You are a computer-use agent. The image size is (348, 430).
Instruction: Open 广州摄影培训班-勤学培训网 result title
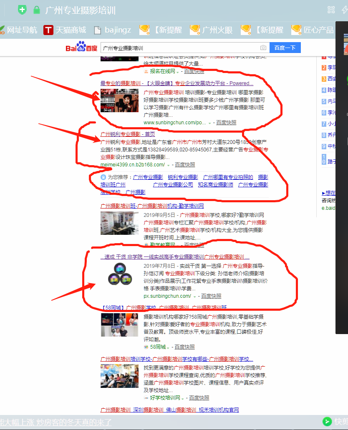(152, 206)
